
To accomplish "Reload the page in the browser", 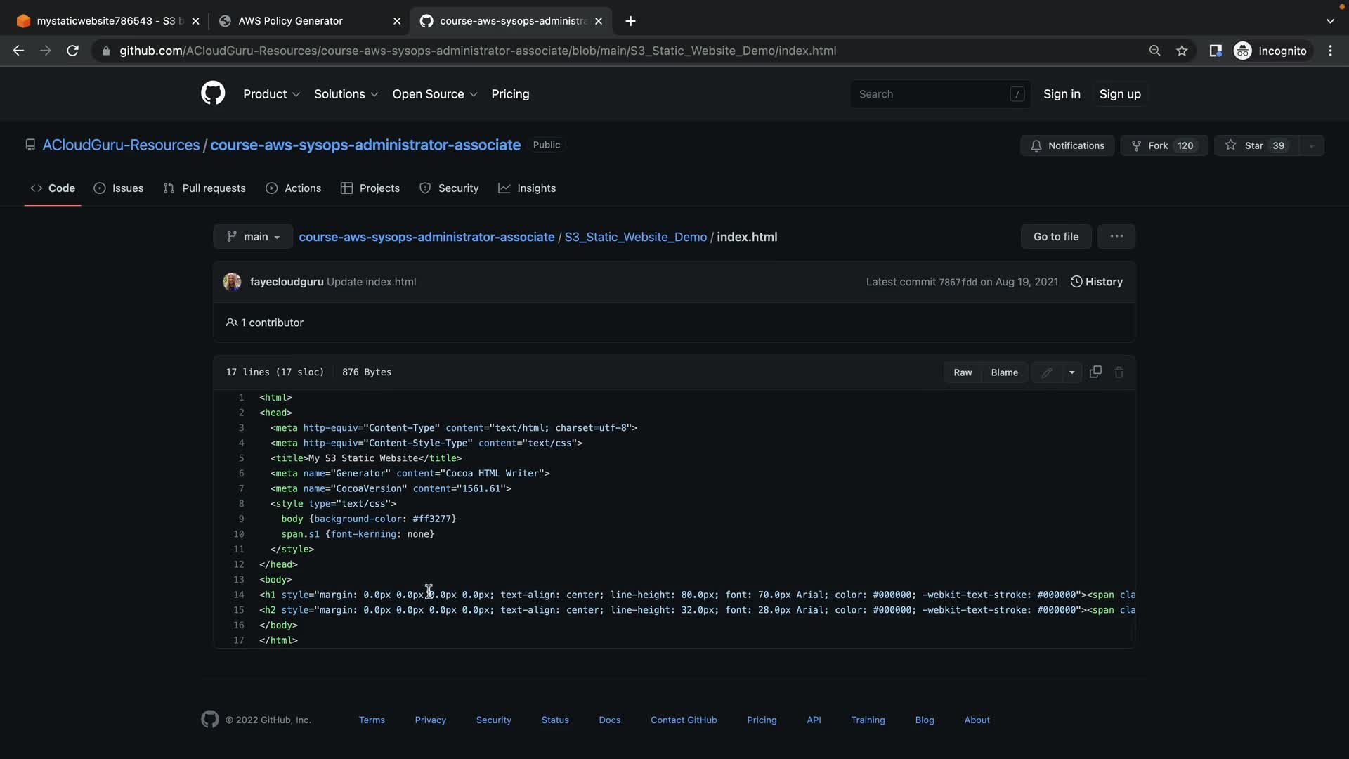I will 72,51.
